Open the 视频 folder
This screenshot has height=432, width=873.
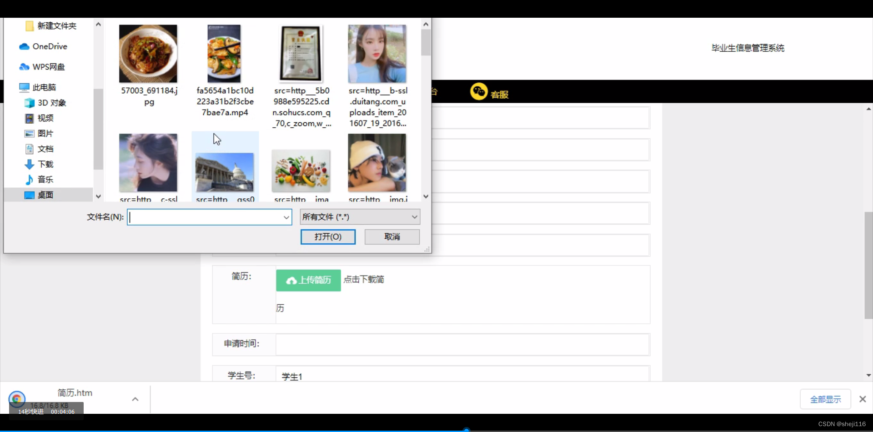pos(45,118)
